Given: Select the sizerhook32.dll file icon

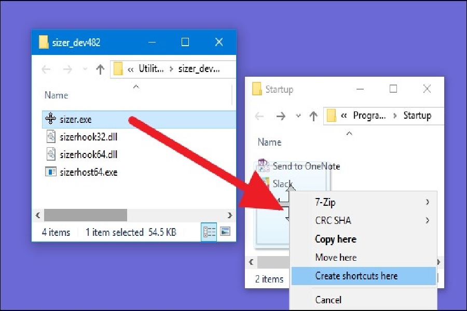Looking at the screenshot, I should (50, 137).
